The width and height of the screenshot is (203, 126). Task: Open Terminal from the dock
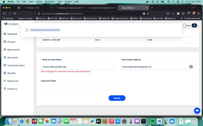[x=144, y=121]
